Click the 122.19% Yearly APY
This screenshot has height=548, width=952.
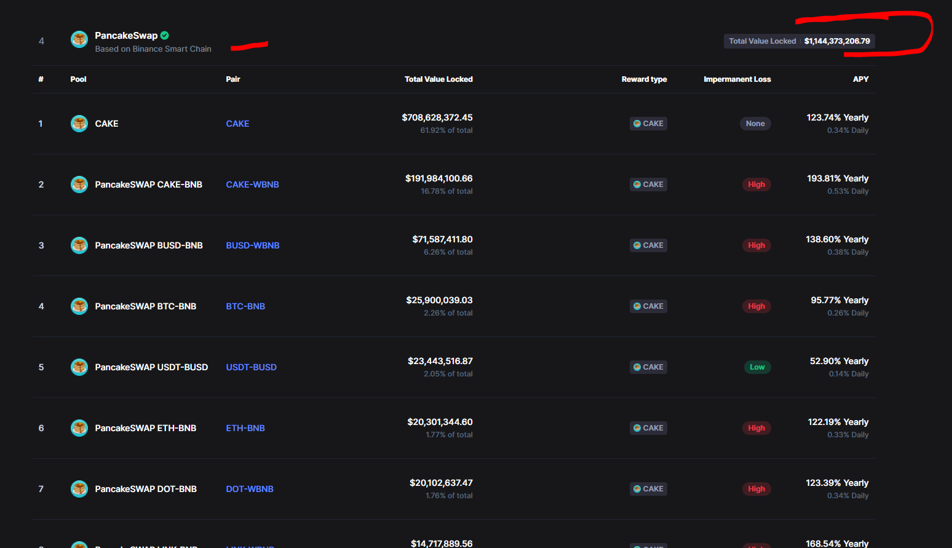(838, 422)
